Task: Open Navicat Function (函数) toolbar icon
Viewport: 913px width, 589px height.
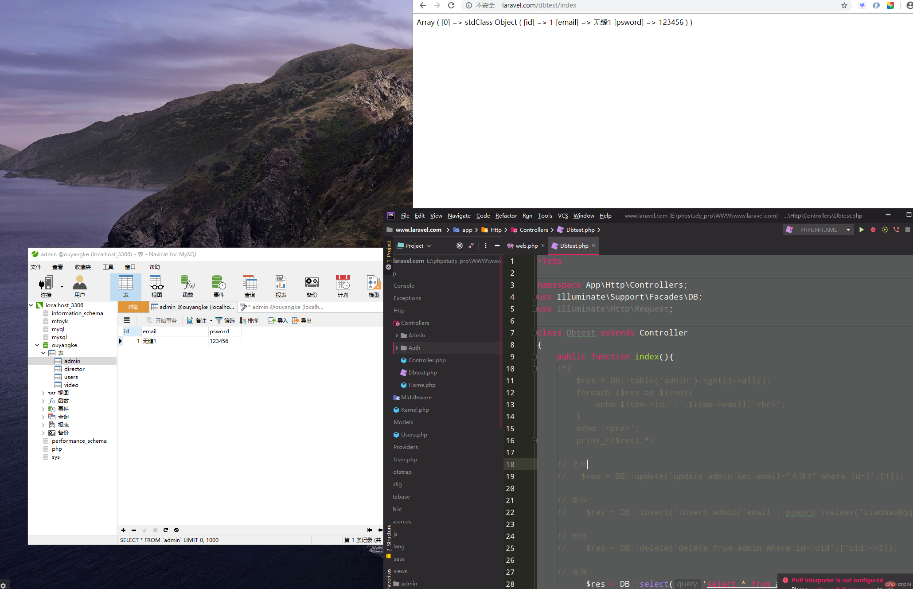Action: [188, 286]
